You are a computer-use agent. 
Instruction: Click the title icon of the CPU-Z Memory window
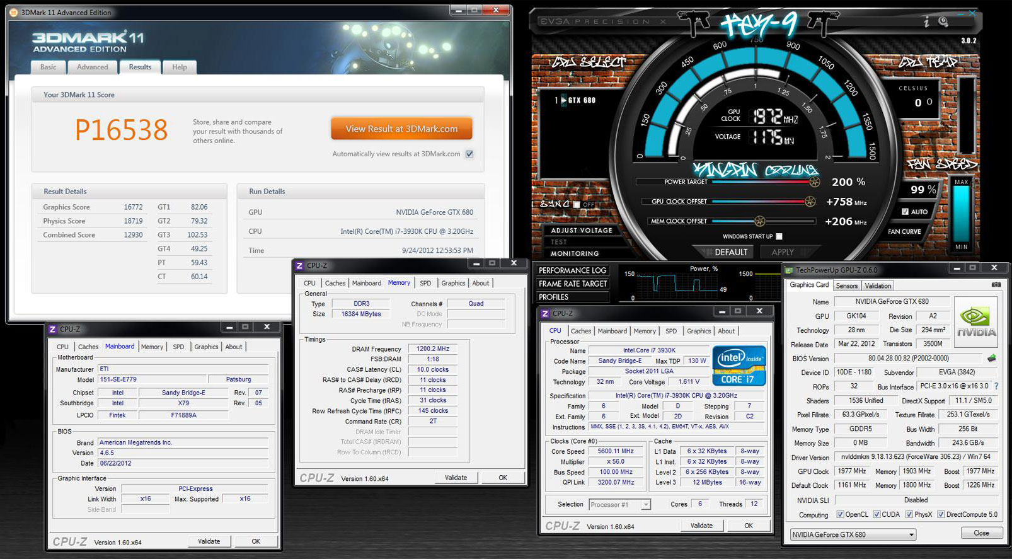299,265
